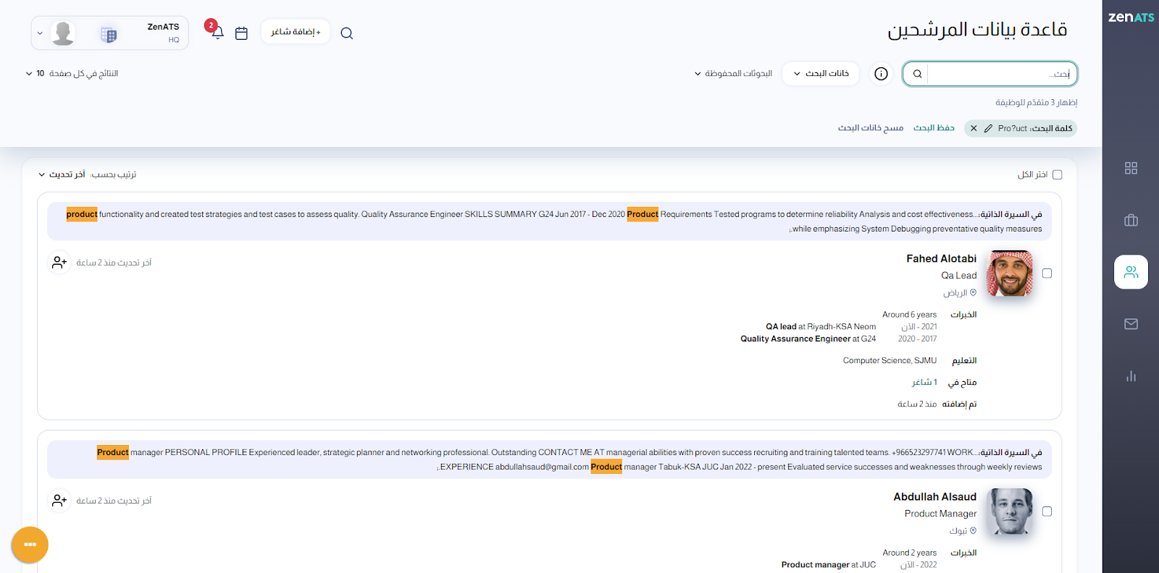1159x573 pixels.
Task: Click the add-user icon on Fahed Alotabi card
Action: tap(59, 263)
